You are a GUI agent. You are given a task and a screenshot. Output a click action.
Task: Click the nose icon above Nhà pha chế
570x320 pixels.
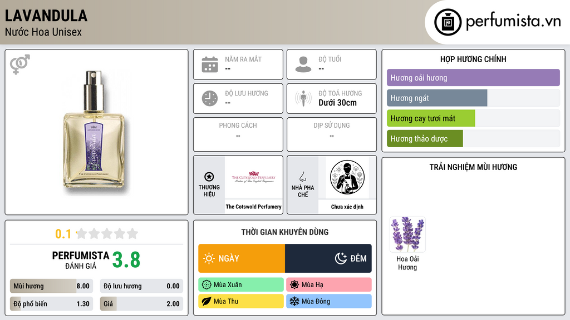[x=302, y=177]
